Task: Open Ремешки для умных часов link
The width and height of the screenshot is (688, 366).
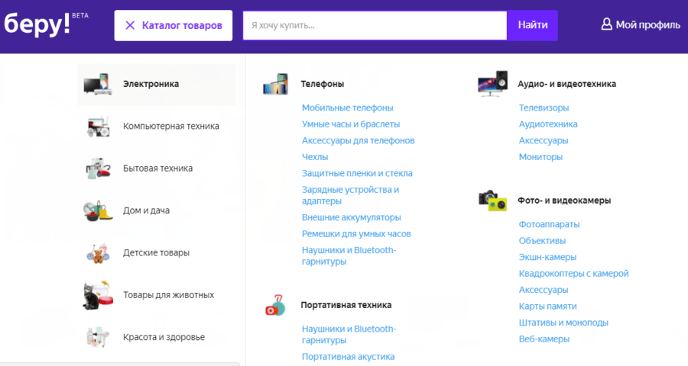Action: pos(356,234)
